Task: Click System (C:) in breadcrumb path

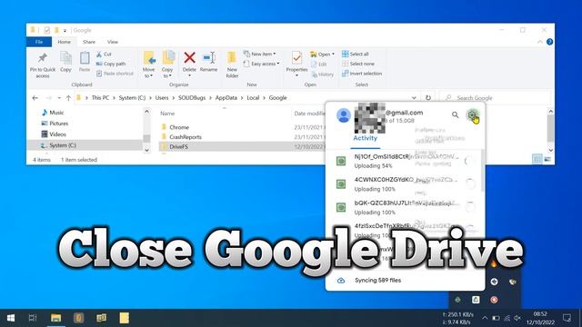Action: coord(132,98)
